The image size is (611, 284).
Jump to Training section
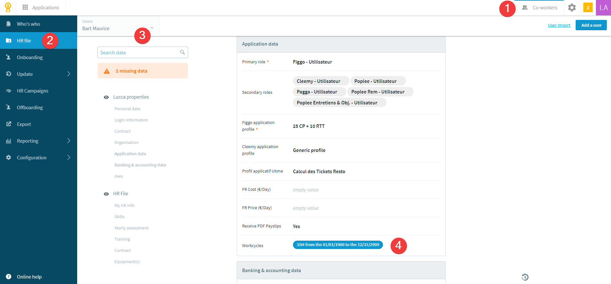click(122, 239)
